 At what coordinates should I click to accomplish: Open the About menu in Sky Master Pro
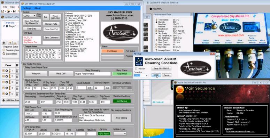point(38,8)
